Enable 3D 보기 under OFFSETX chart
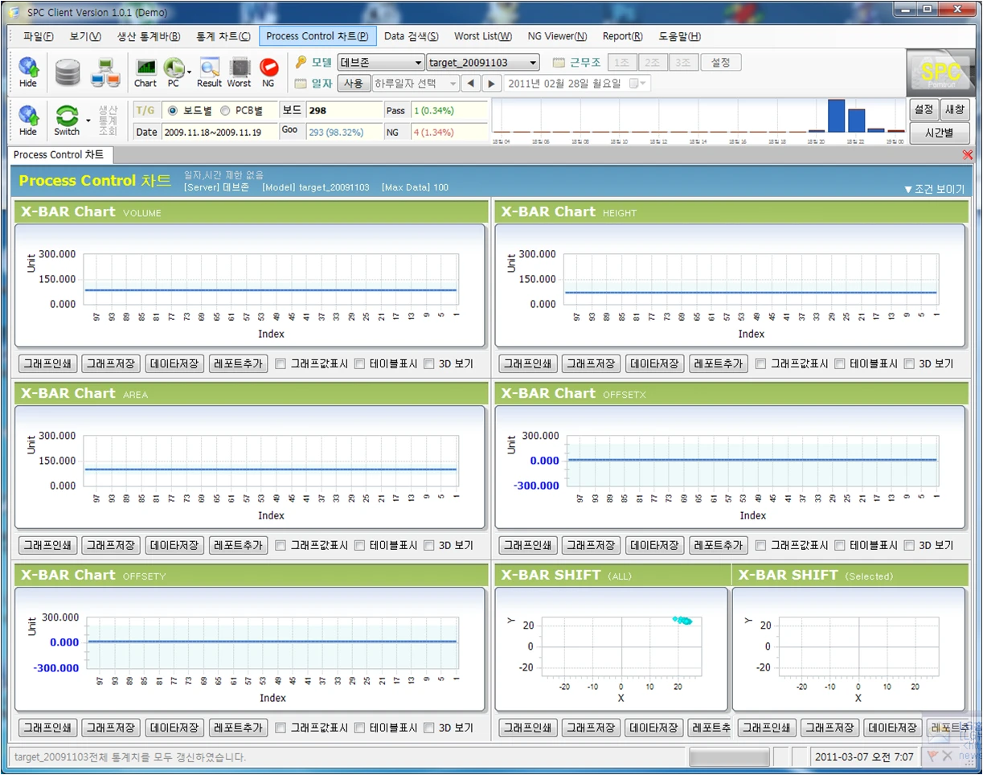This screenshot has width=983, height=775. [x=909, y=546]
